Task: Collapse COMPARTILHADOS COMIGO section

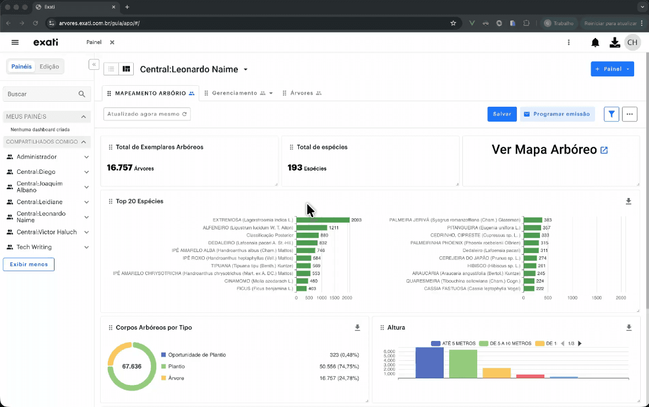Action: click(x=84, y=142)
